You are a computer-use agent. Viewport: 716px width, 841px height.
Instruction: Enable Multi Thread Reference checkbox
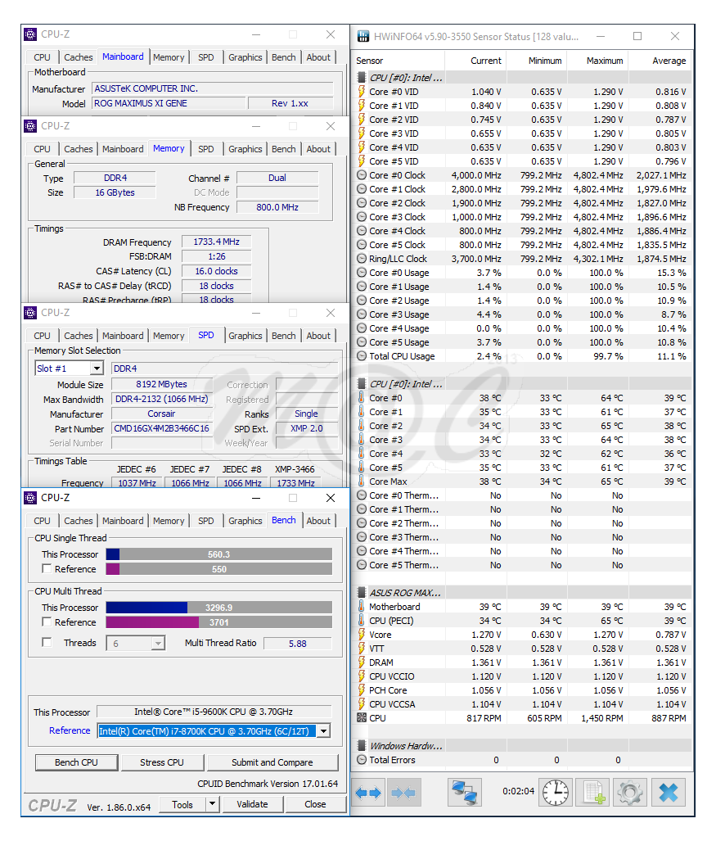click(47, 621)
